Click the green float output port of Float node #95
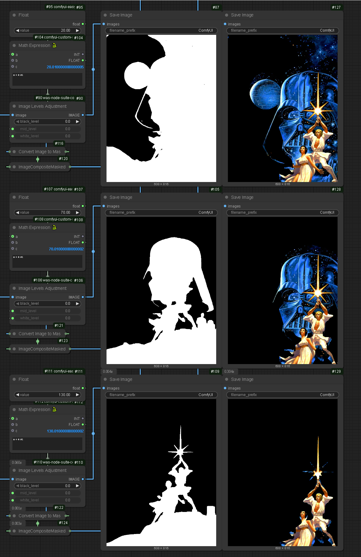This screenshot has height=557, width=361. click(x=83, y=24)
